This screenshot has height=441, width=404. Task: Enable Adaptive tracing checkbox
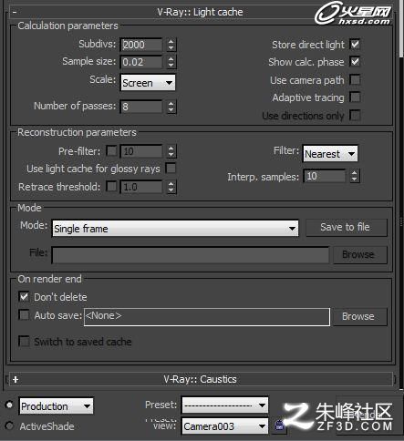(x=355, y=97)
